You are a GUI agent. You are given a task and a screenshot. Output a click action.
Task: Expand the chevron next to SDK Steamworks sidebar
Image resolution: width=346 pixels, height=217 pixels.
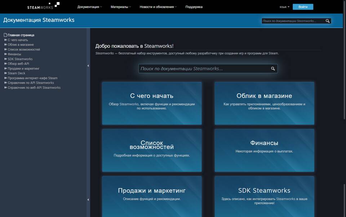5,59
